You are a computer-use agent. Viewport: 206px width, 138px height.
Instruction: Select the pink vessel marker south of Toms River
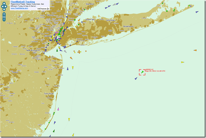coord(58,110)
